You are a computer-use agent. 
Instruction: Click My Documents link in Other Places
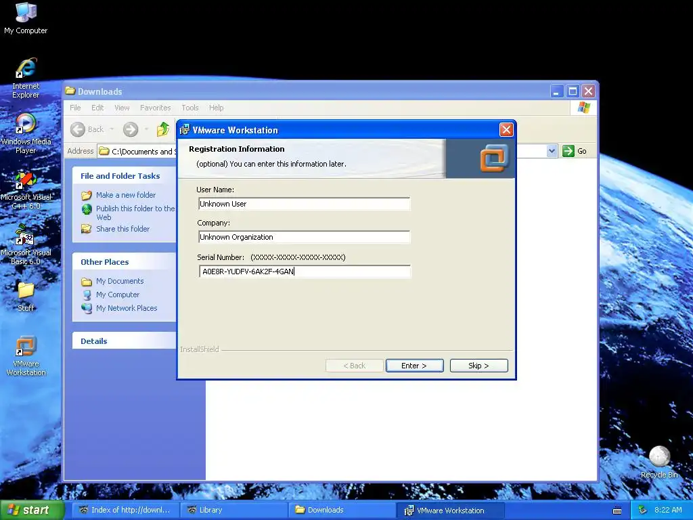tap(120, 281)
